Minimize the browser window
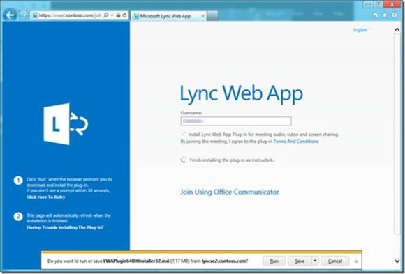The height and width of the screenshot is (274, 405). tap(368, 4)
